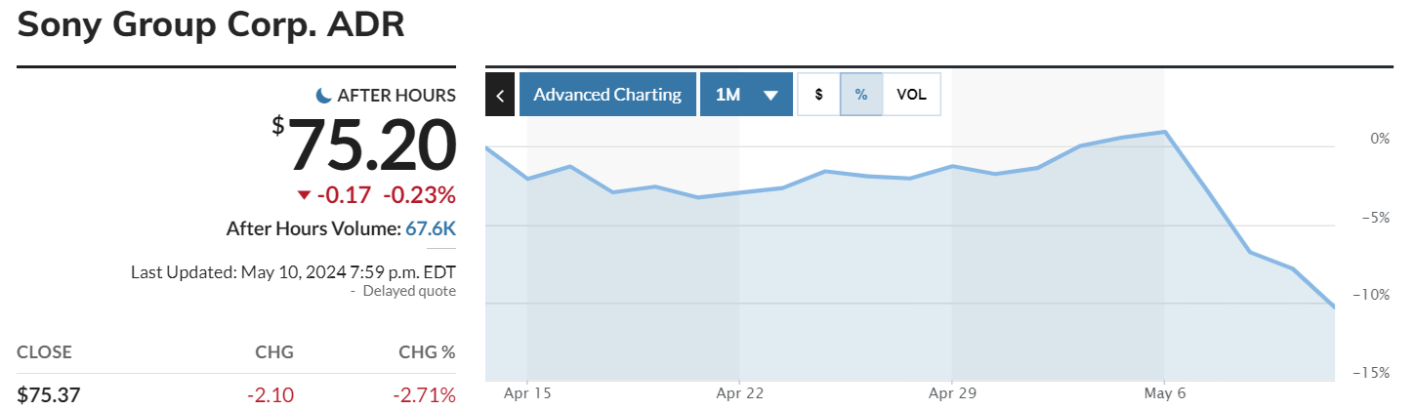Click the After Hours moon icon
This screenshot has height=410, width=1415.
coord(324,95)
